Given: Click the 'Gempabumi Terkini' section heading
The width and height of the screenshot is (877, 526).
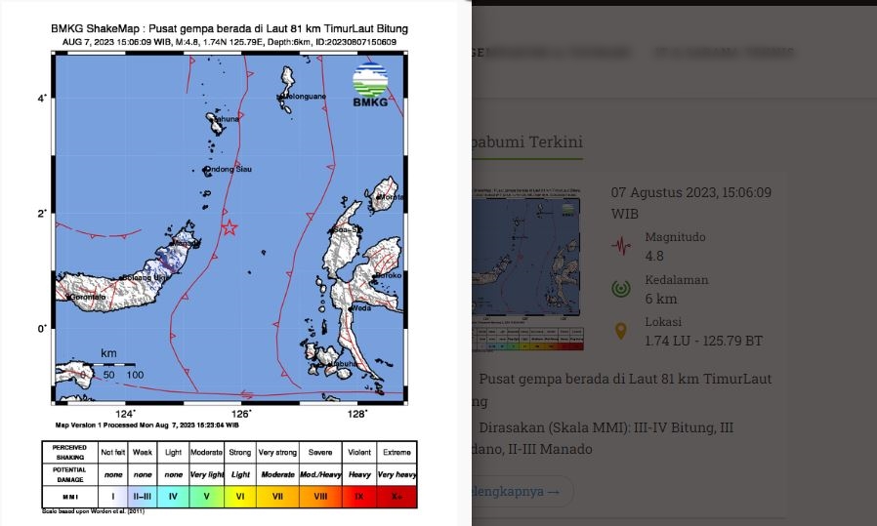Looking at the screenshot, I should [x=526, y=142].
